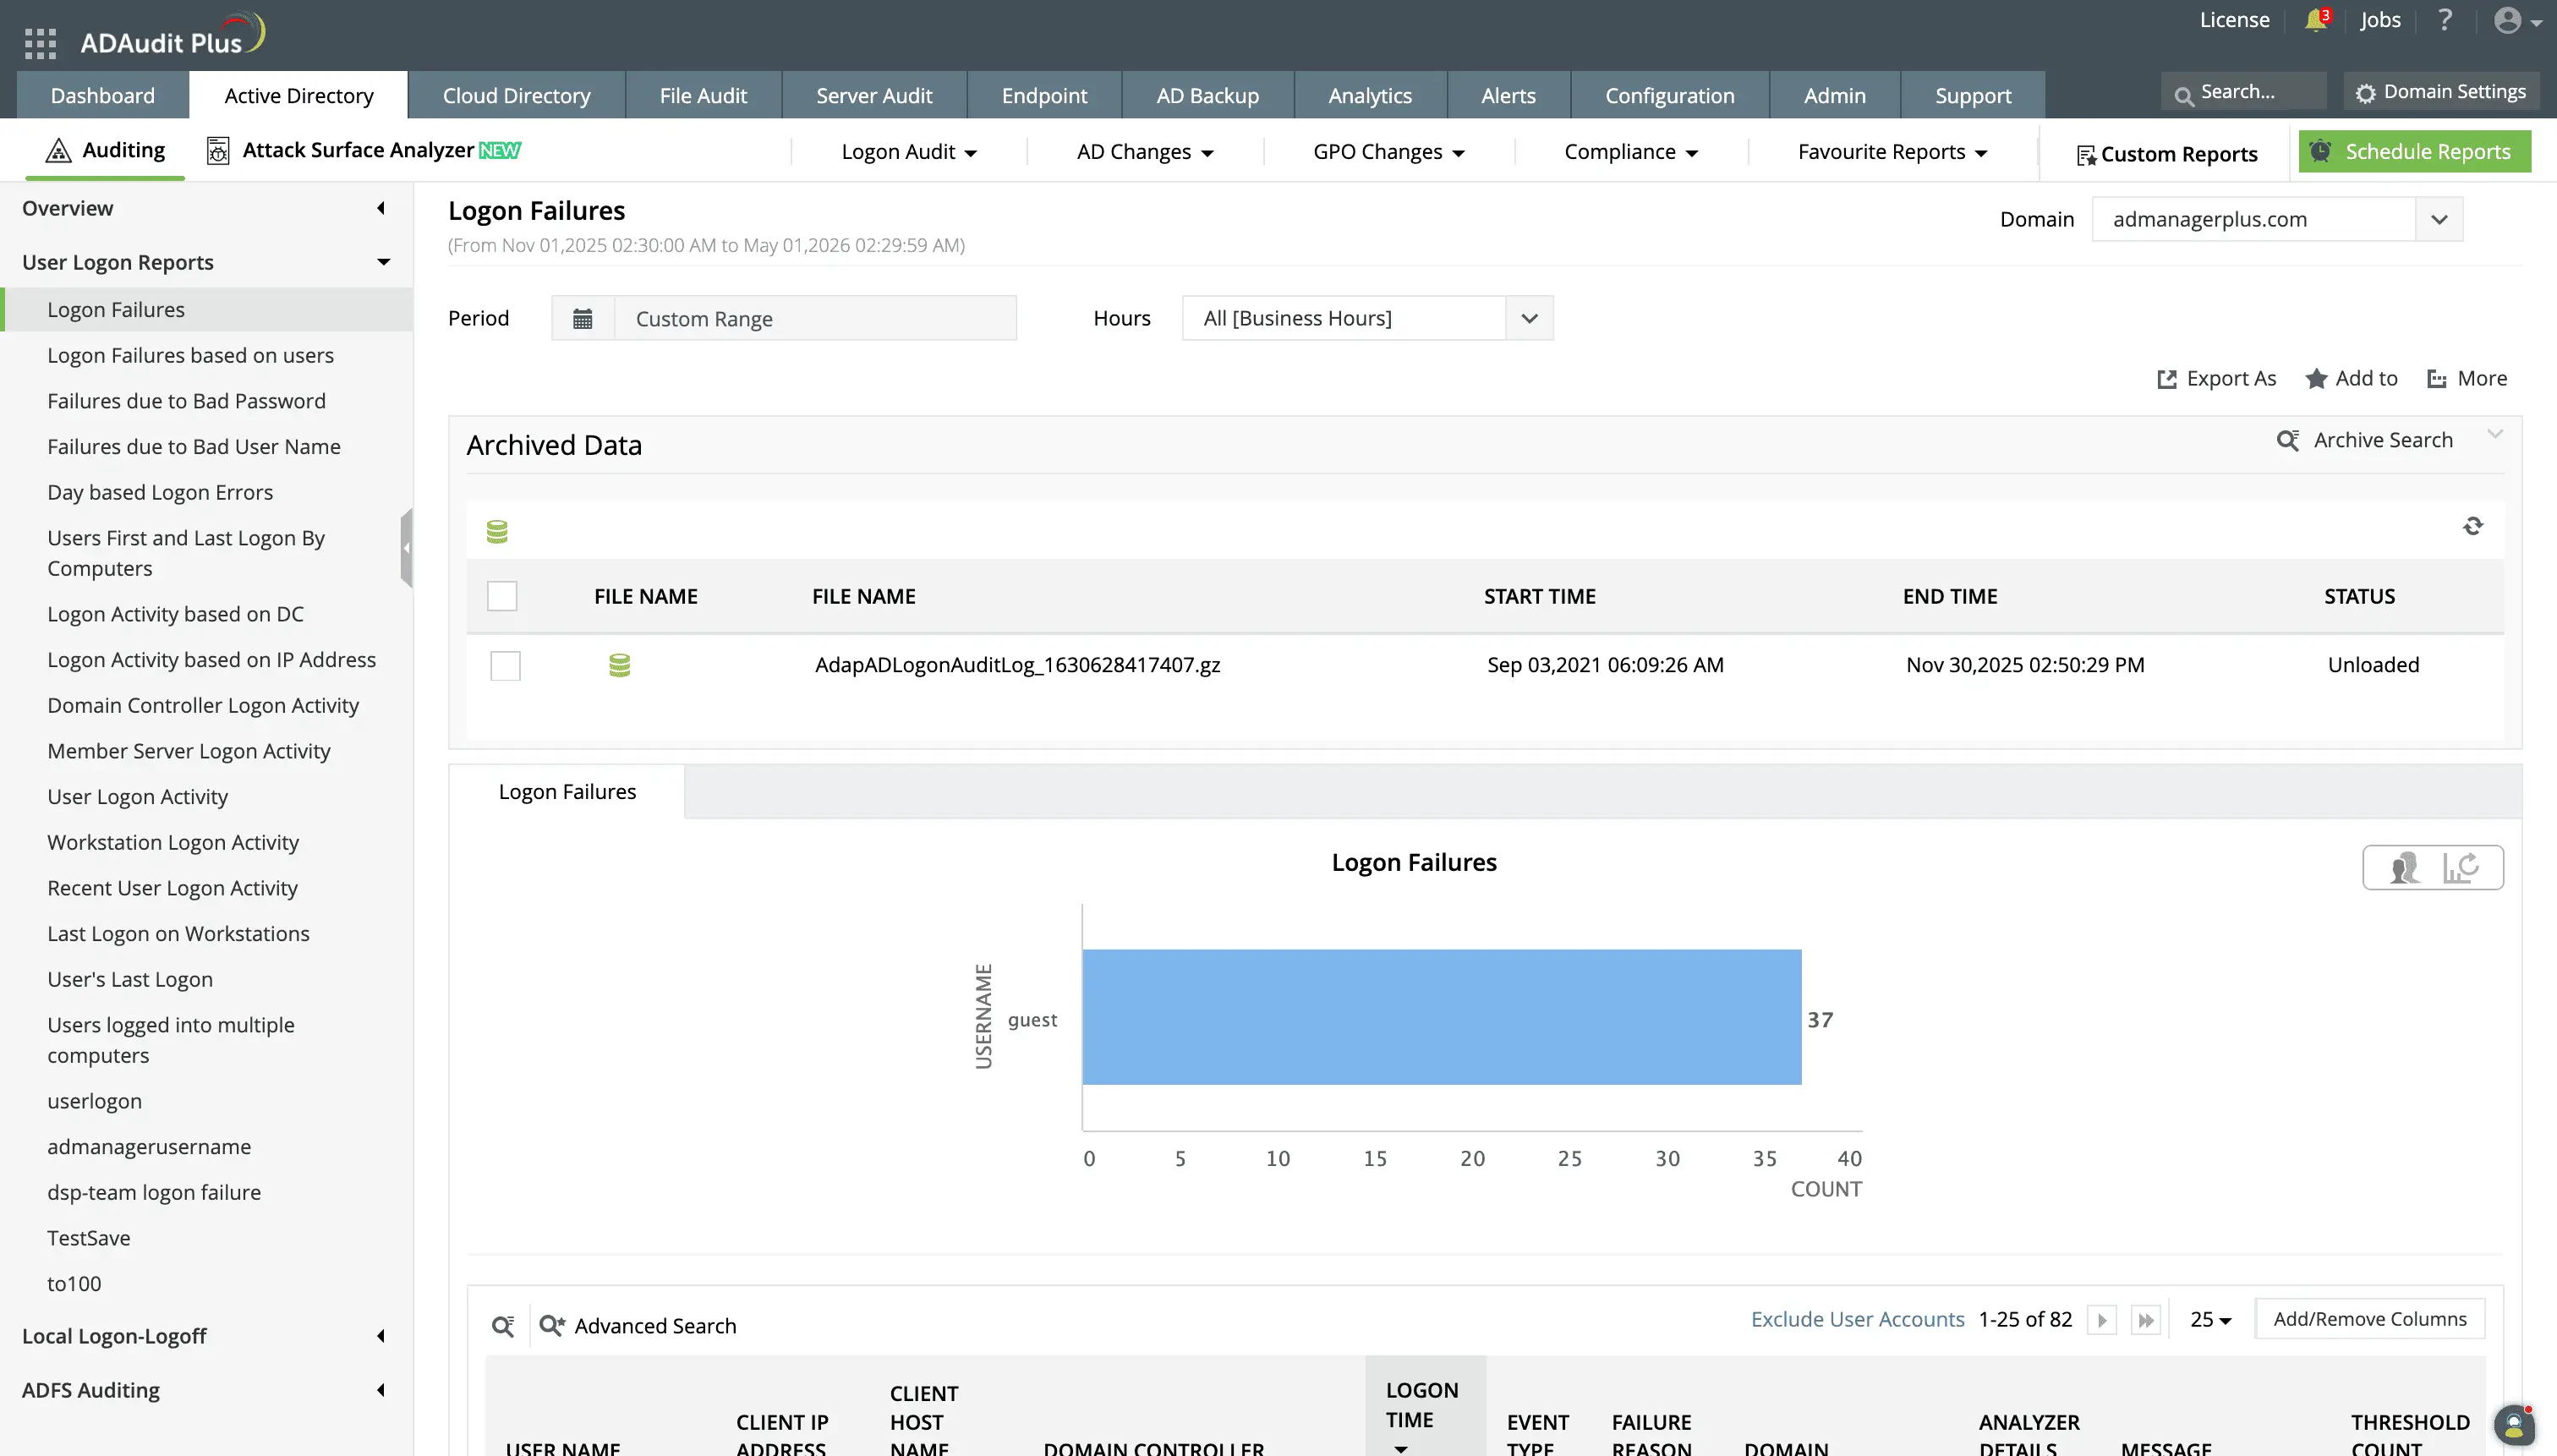The width and height of the screenshot is (2557, 1456).
Task: Click the Auditing triangle icon
Action: [x=59, y=151]
